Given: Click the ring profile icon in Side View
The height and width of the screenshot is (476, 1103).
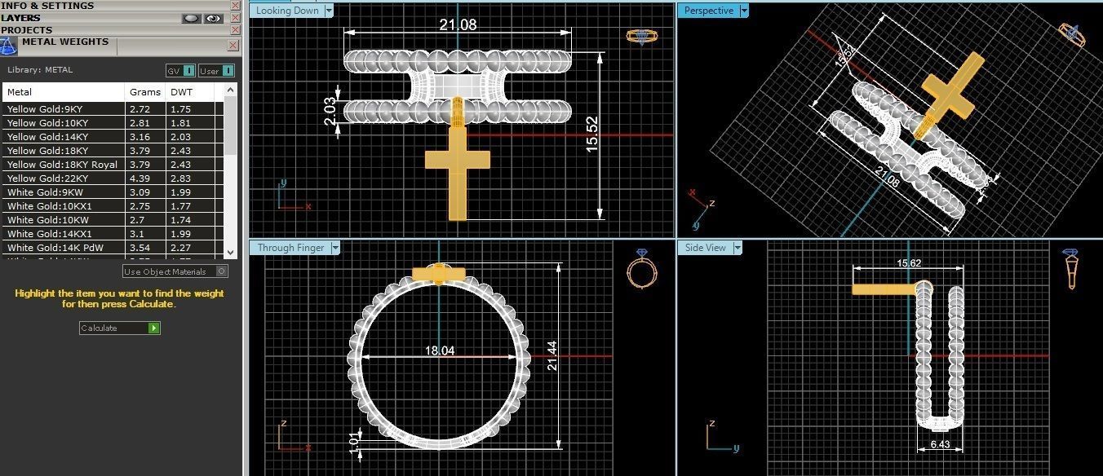Looking at the screenshot, I should pos(1071,270).
